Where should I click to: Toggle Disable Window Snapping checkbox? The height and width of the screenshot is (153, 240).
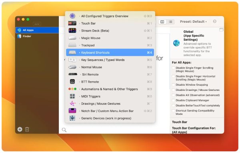pos(174,85)
